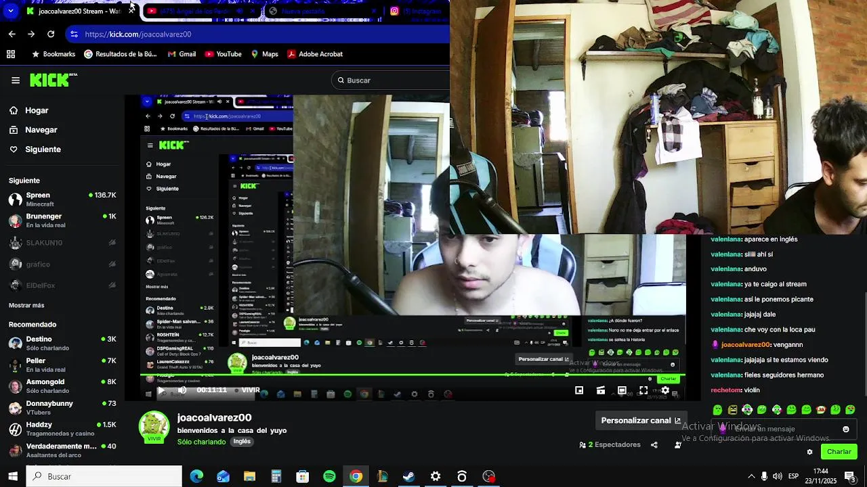867x487 pixels.
Task: Click the green stream progress bar
Action: tap(413, 375)
